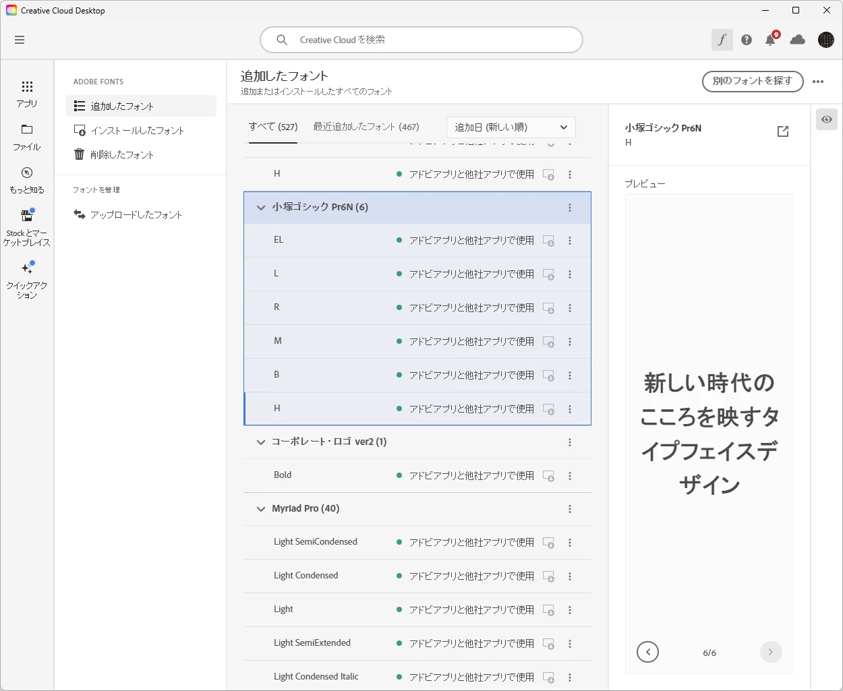Image resolution: width=843 pixels, height=691 pixels.
Task: Open options for Myriad Pro Light row
Action: tap(570, 610)
